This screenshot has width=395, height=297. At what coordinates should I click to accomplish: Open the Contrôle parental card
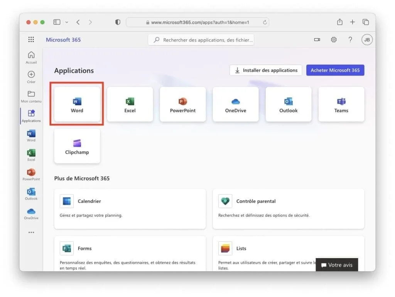(289, 209)
